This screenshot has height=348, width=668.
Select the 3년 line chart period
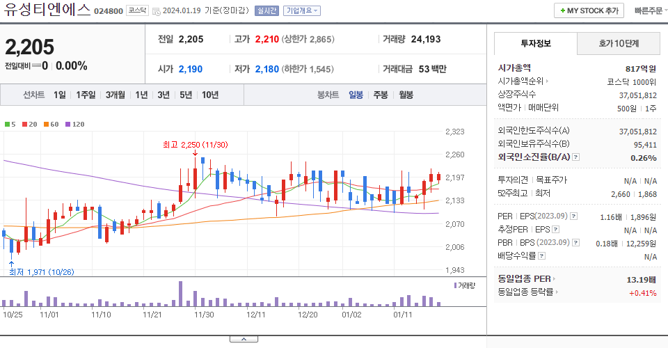(164, 95)
